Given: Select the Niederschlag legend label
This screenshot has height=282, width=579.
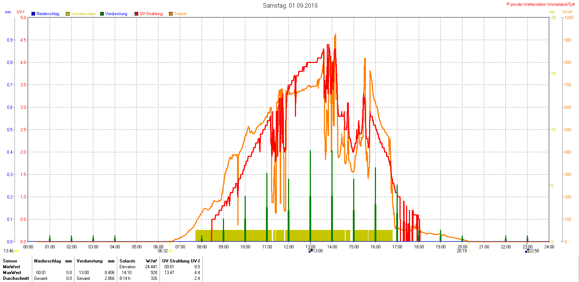Looking at the screenshot, I should pyautogui.click(x=48, y=14).
